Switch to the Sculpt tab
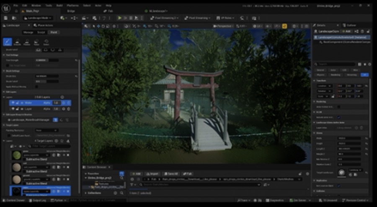This screenshot has height=207, width=377. [41, 32]
